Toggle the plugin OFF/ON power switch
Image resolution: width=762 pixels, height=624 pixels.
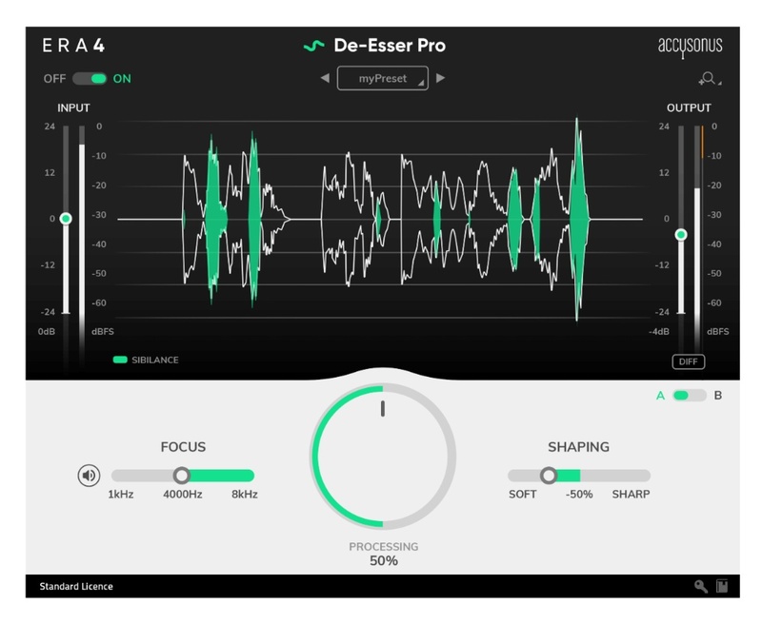(90, 79)
